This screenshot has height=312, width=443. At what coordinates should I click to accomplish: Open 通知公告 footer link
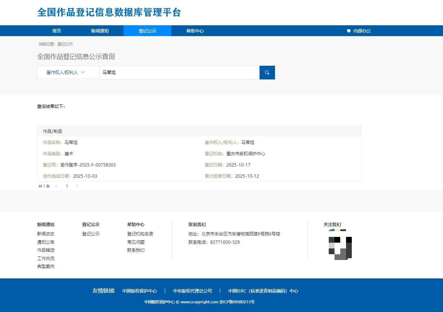point(46,242)
